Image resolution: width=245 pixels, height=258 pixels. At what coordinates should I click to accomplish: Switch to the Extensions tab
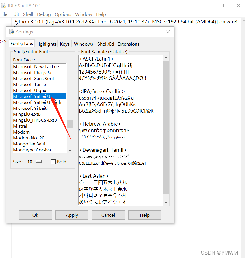click(x=129, y=44)
